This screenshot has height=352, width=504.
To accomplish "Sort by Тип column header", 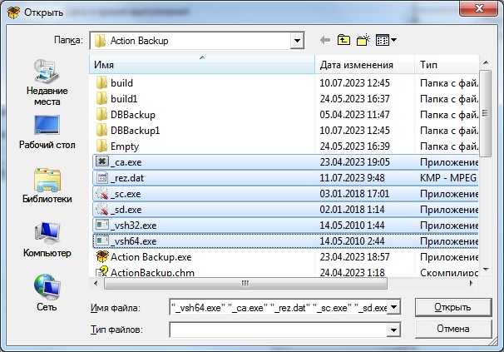I will [x=447, y=65].
